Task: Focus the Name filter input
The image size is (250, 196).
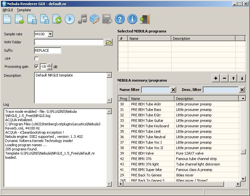Action: 156,90
